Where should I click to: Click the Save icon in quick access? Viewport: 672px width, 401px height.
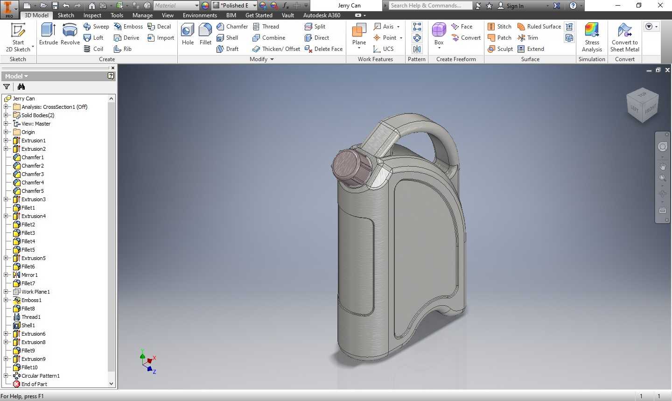tap(55, 6)
